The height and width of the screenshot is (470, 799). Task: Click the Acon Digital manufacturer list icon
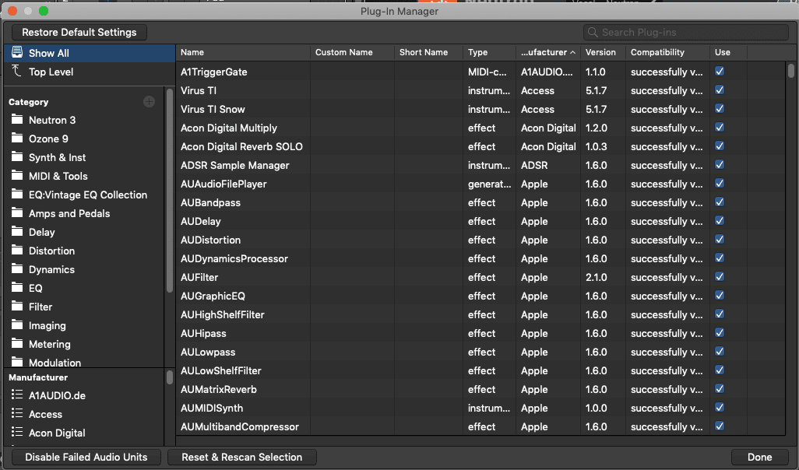[17, 433]
